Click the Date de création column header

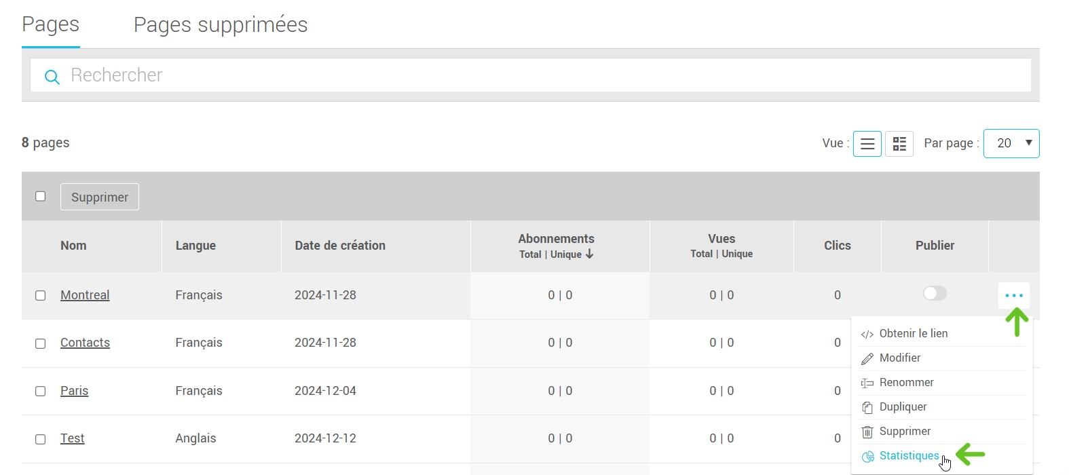[340, 246]
